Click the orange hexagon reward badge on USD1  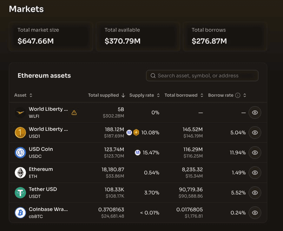(136, 133)
